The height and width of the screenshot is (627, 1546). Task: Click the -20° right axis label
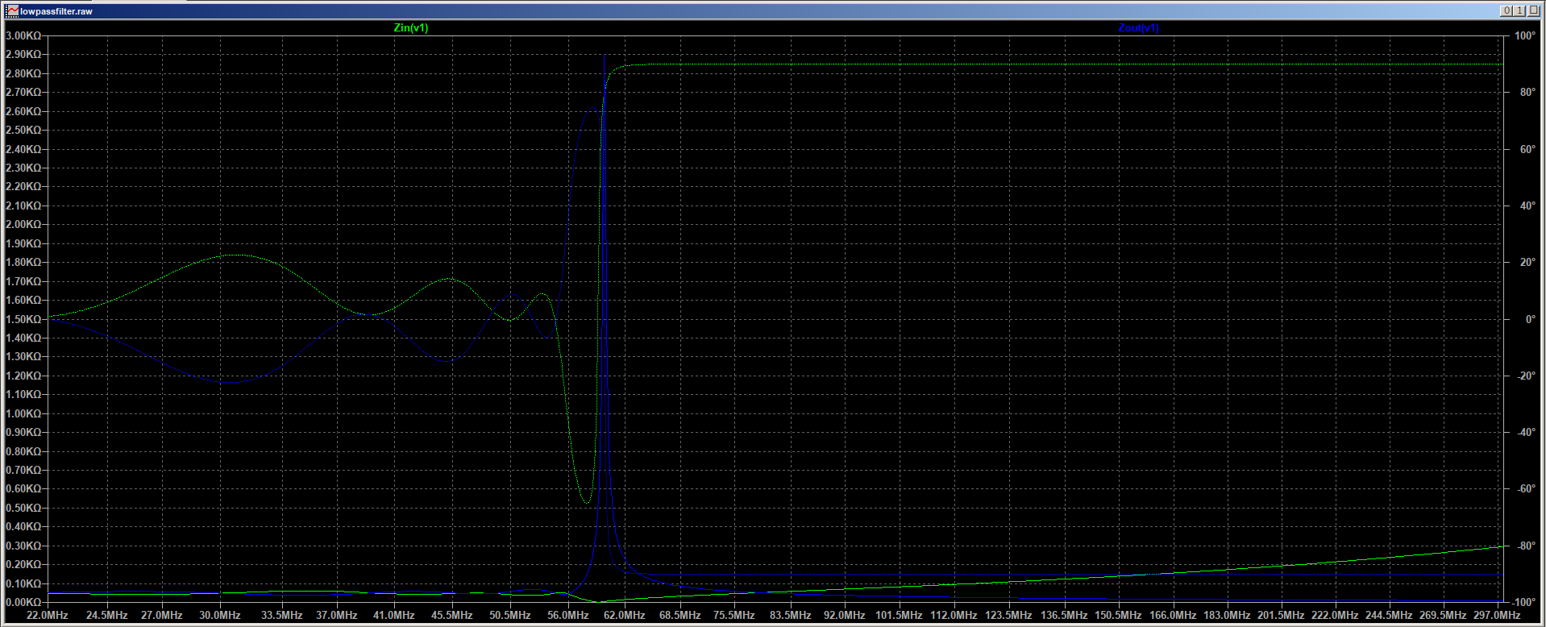tap(1525, 376)
